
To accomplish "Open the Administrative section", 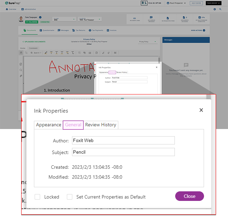I will pyautogui.click(x=28, y=9).
